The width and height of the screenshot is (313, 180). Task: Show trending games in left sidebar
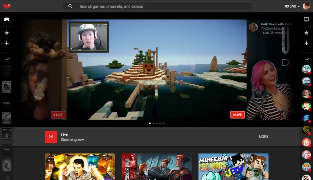coord(7,59)
